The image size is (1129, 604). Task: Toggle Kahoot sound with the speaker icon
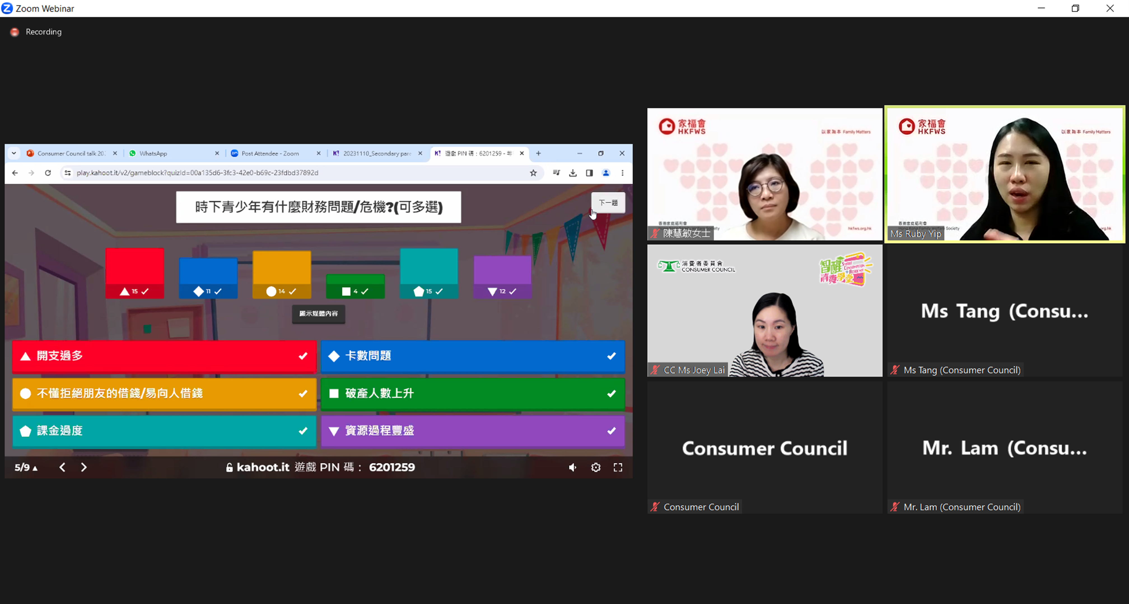[x=572, y=467]
